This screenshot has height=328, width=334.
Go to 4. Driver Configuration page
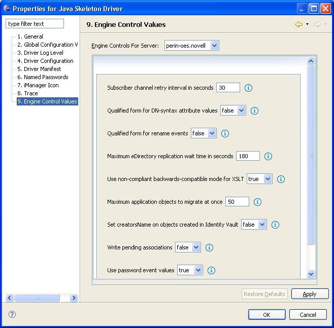pos(45,61)
